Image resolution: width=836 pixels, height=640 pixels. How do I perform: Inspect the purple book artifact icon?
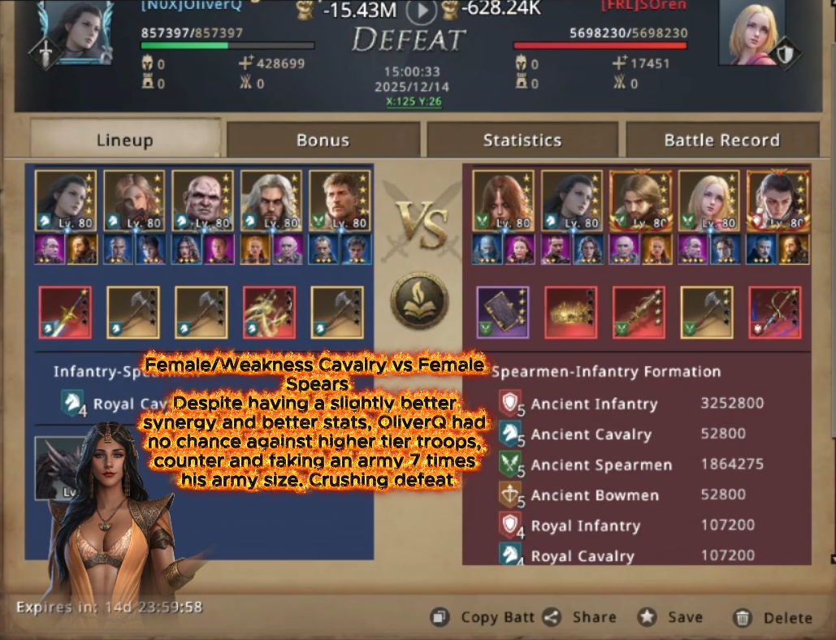click(503, 312)
